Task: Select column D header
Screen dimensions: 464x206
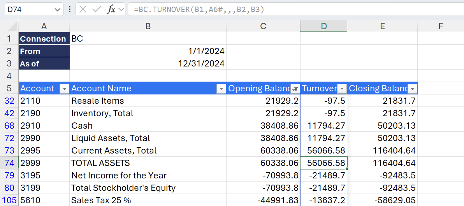Action: pyautogui.click(x=323, y=26)
